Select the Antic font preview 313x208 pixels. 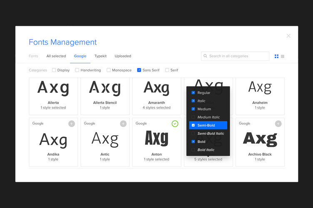(105, 139)
